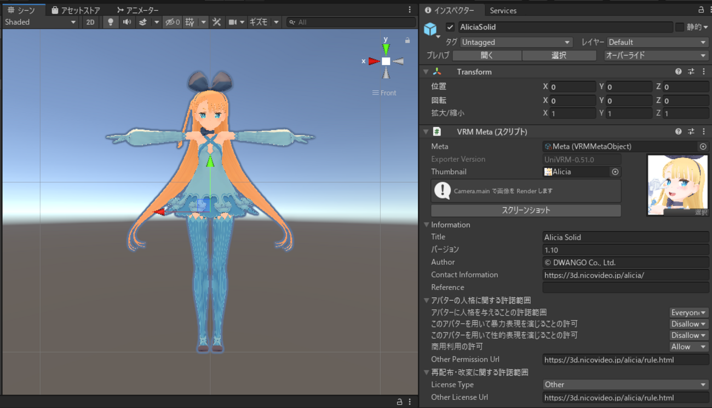The width and height of the screenshot is (712, 408).
Task: Click the Alicia thumbnail preview image
Action: point(677,185)
